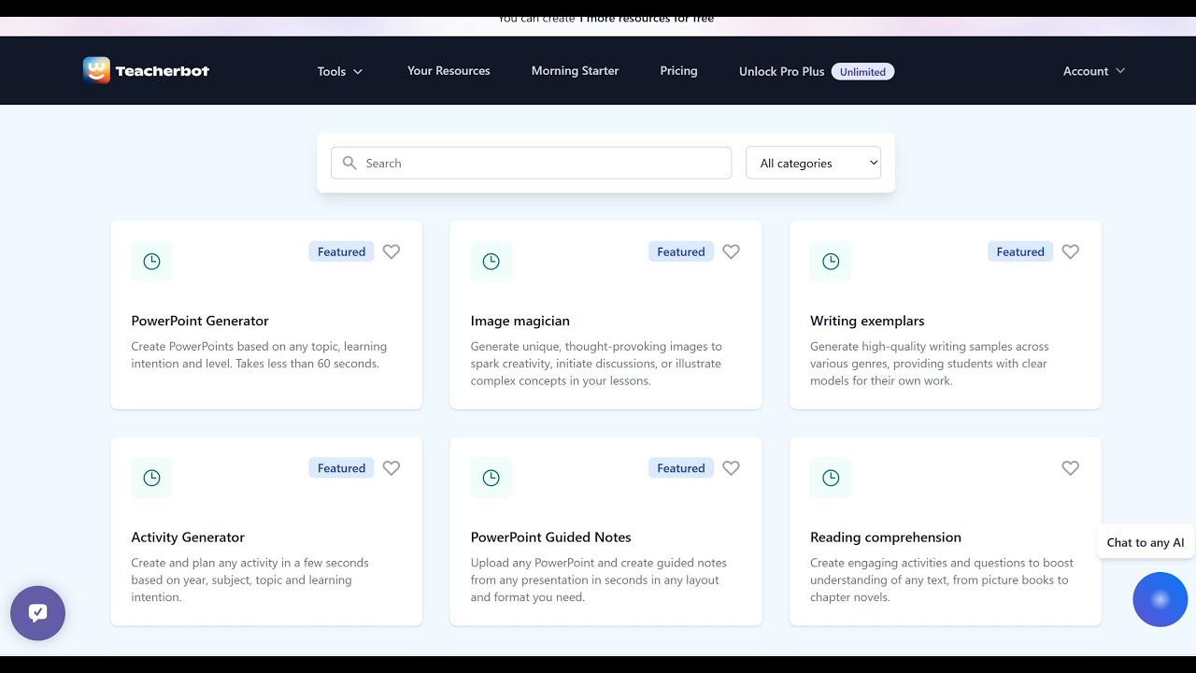Click Featured badge on Writing exemplars card
1196x673 pixels.
click(1020, 251)
